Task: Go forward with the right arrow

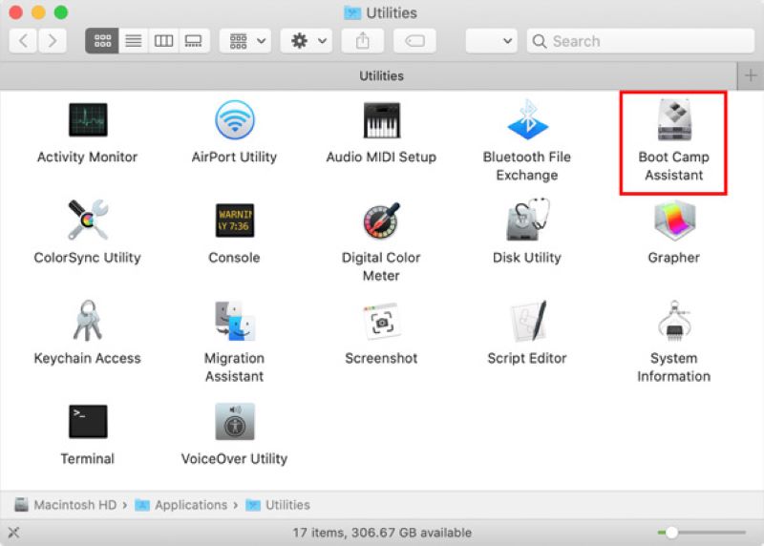Action: click(53, 40)
